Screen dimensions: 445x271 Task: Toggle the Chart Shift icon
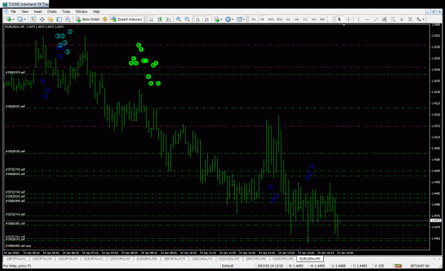[206, 19]
